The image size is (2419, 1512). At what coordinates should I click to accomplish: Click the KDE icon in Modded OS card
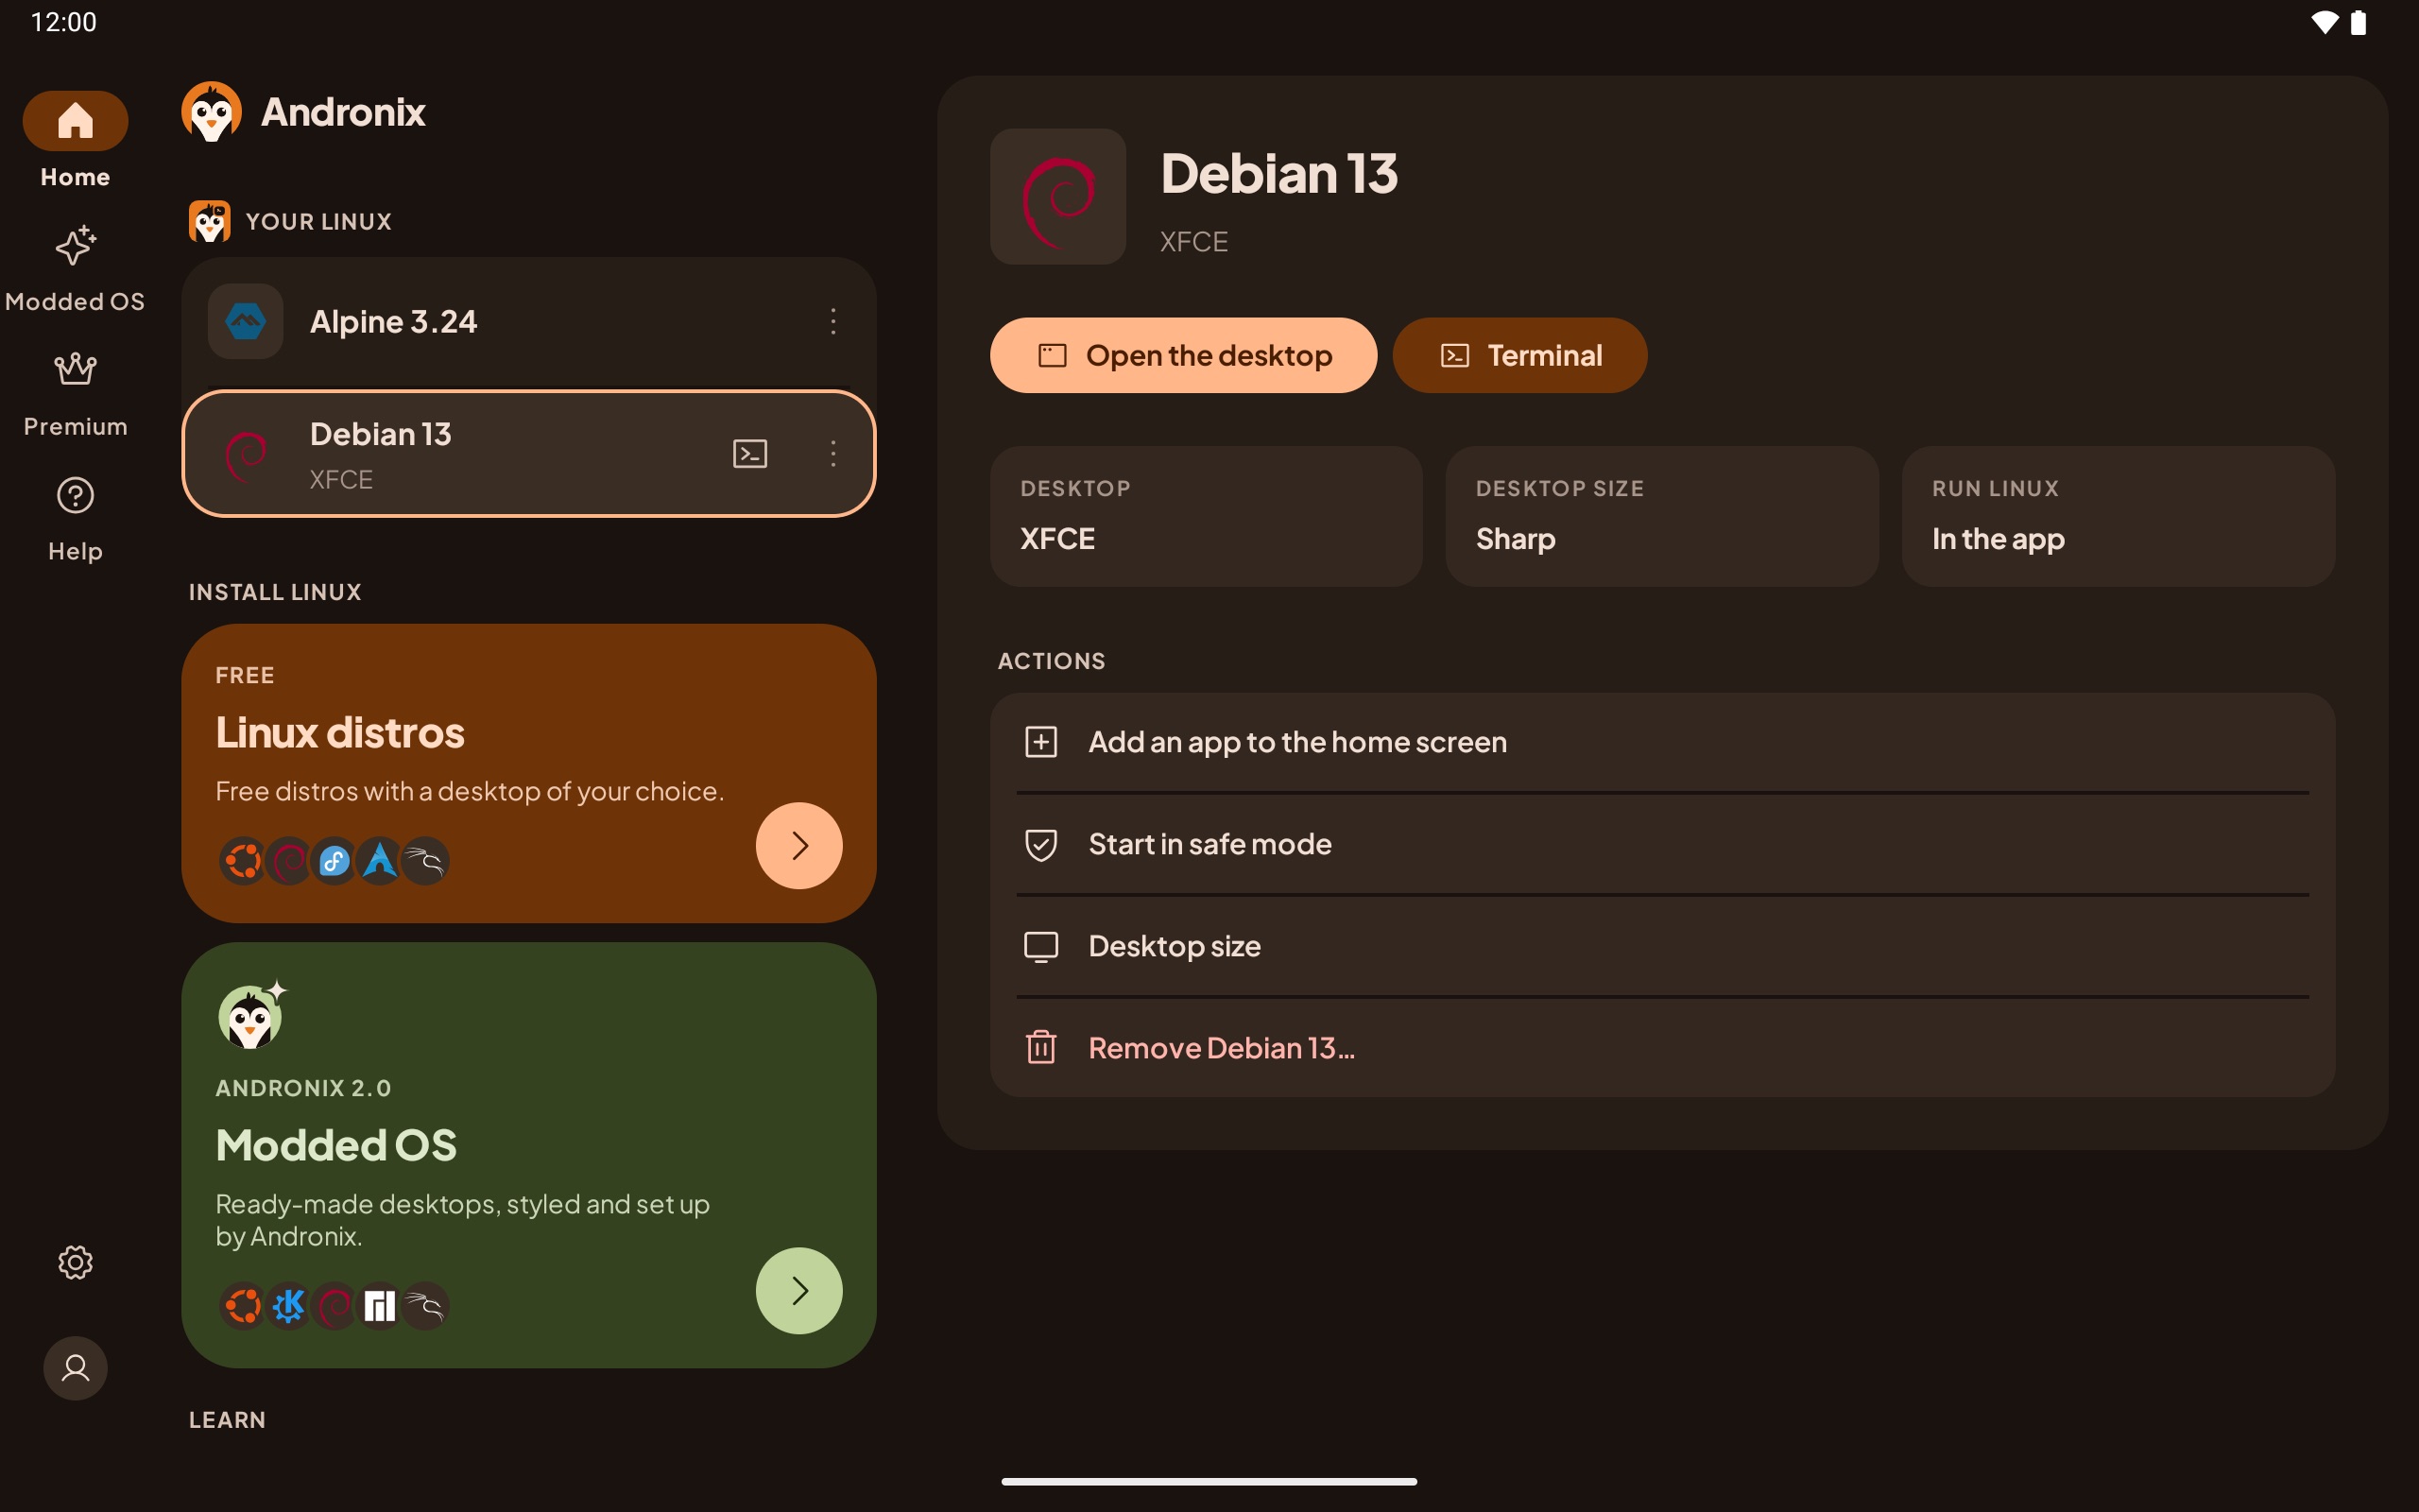(289, 1306)
